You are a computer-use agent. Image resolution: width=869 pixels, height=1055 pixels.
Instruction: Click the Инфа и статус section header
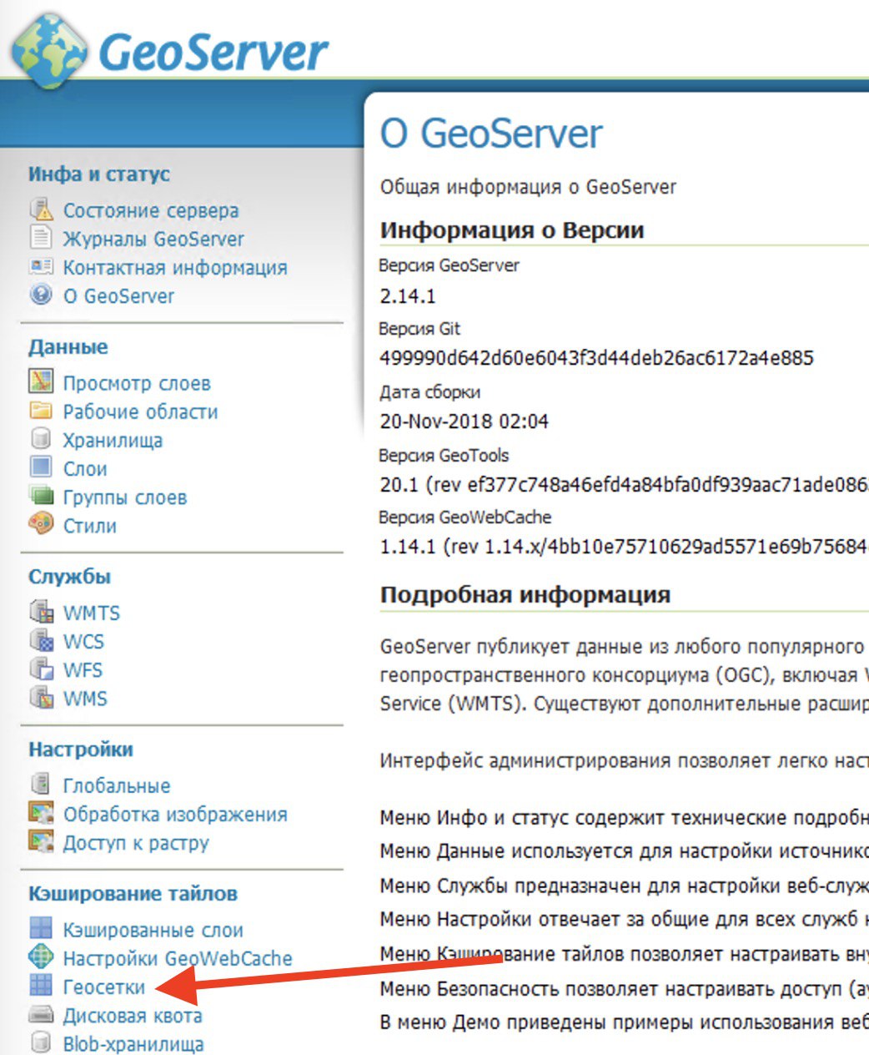99,174
